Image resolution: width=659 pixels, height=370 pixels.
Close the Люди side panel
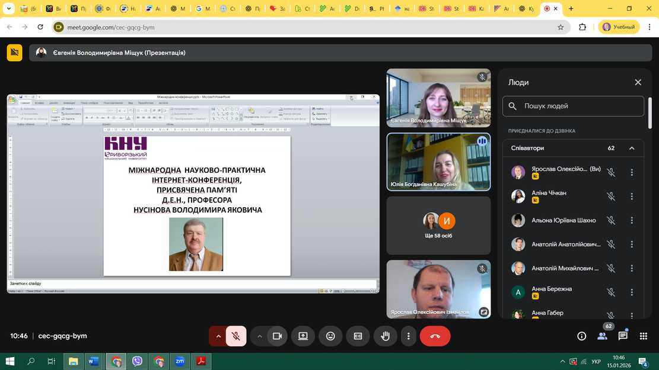[x=638, y=82]
